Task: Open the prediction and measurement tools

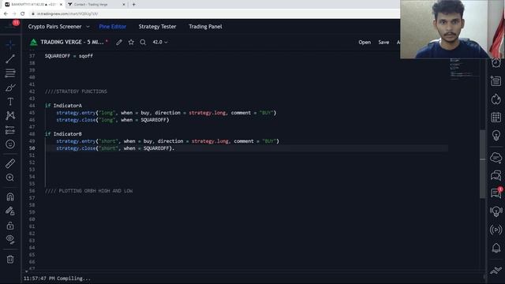Action: (10, 130)
